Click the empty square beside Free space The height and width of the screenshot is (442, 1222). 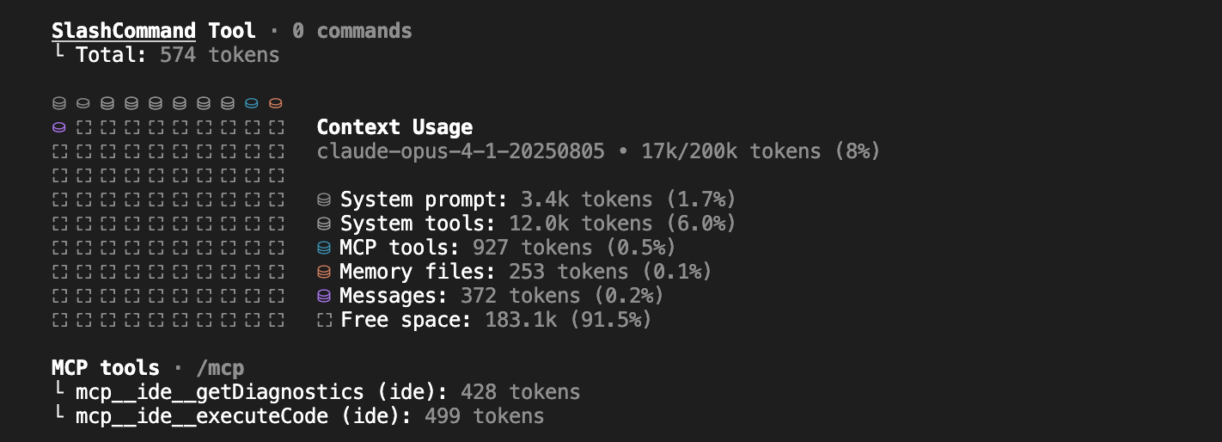coord(324,321)
